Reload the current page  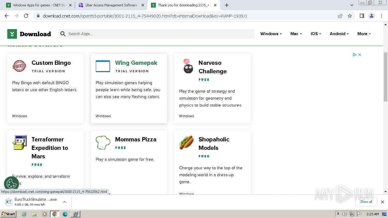(x=26, y=16)
